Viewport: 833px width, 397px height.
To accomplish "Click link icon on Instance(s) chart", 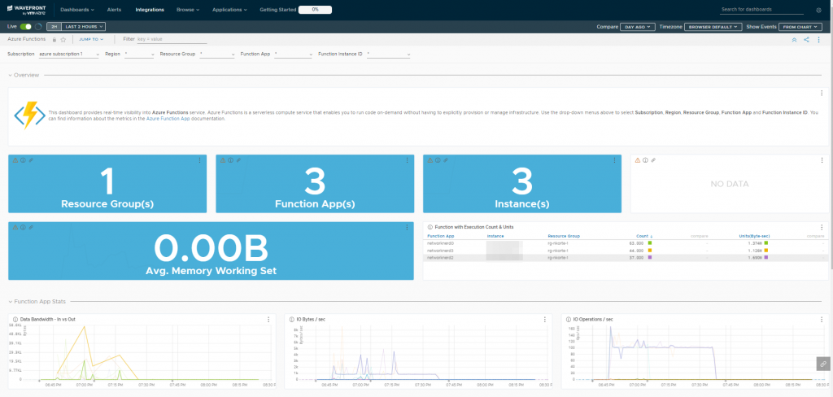I will [446, 160].
